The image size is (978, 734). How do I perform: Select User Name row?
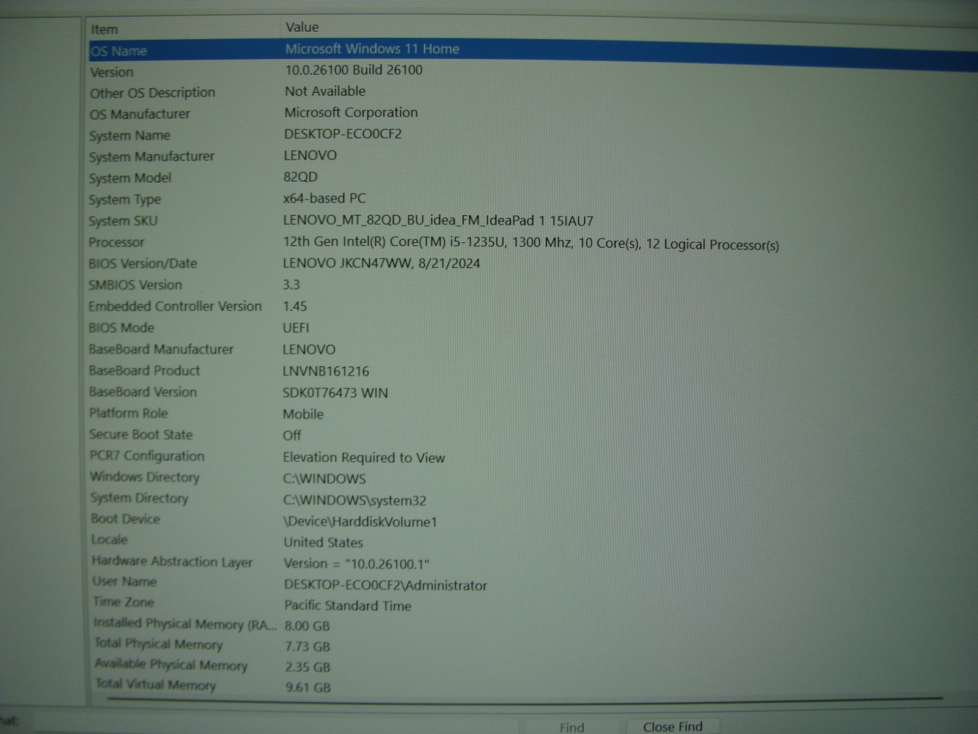tap(125, 582)
